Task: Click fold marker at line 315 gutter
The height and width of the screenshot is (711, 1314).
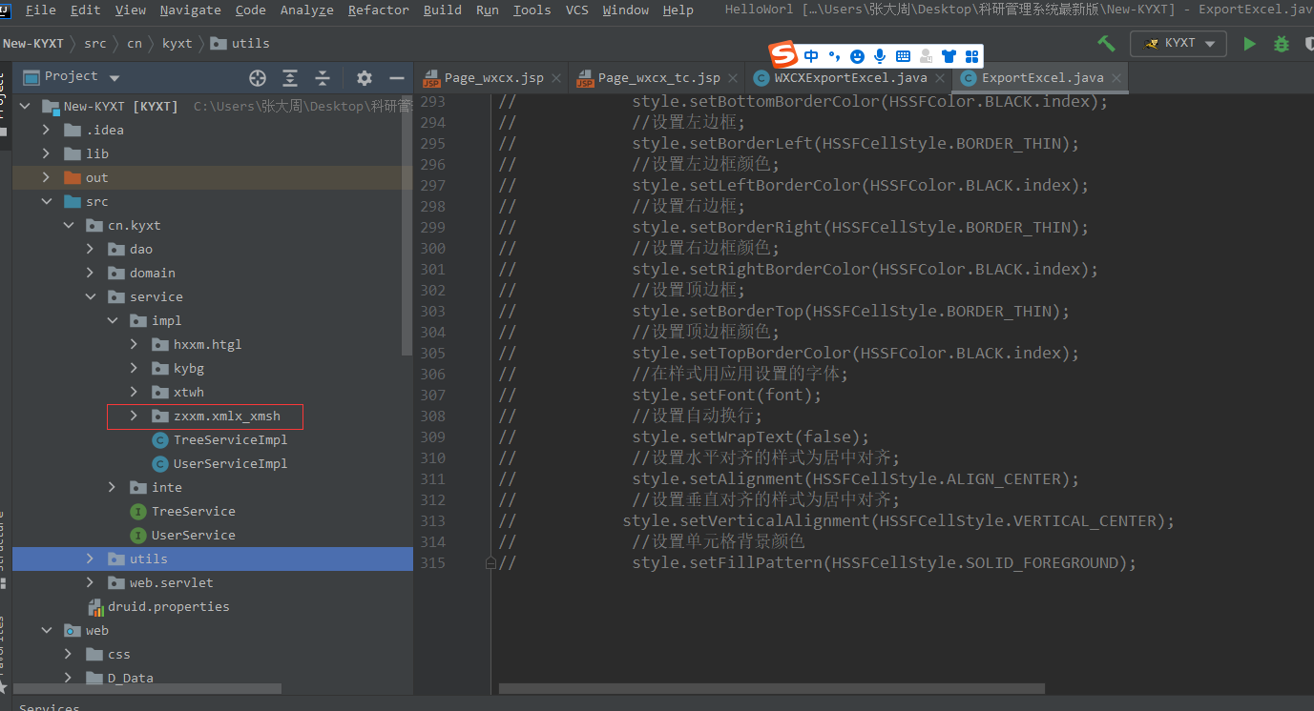Action: click(x=490, y=563)
